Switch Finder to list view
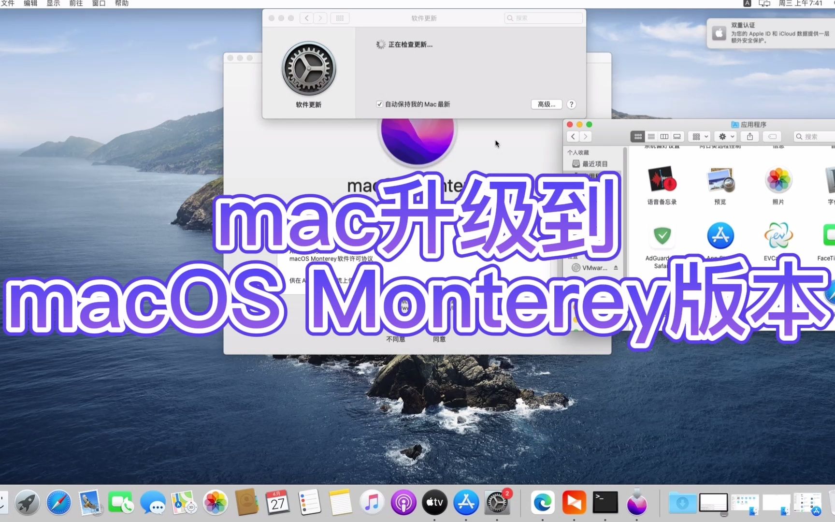 pos(651,137)
